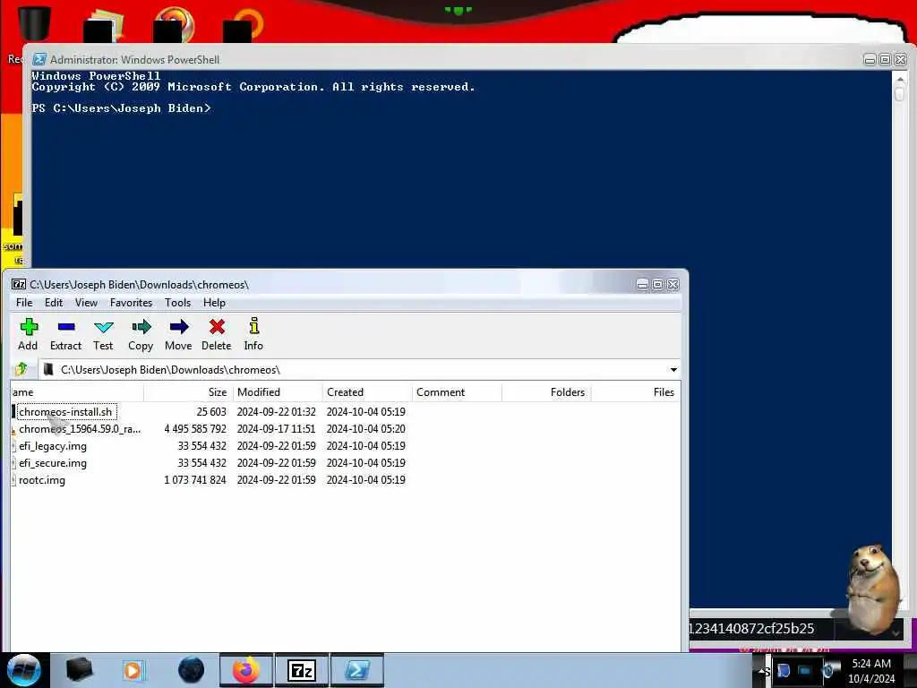Click the Files column header
917x688 pixels.
pyautogui.click(x=635, y=392)
